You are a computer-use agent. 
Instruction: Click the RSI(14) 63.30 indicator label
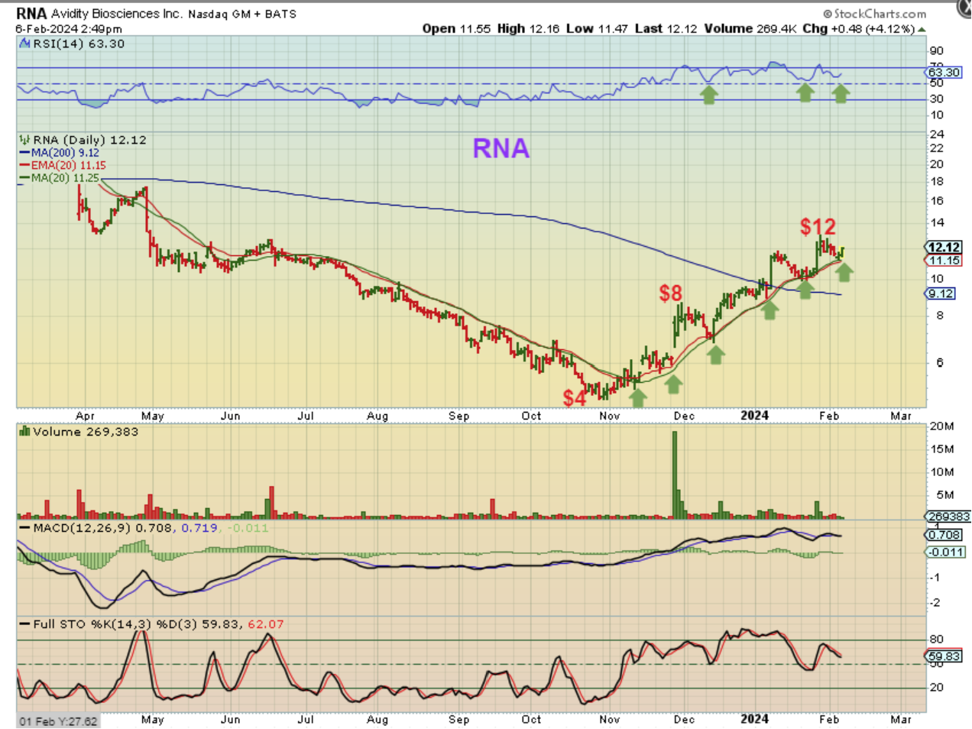[79, 44]
